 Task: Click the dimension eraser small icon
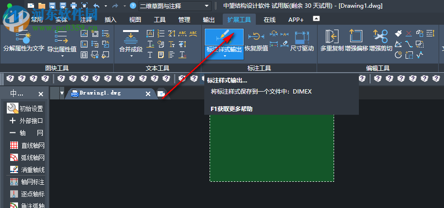point(284,44)
